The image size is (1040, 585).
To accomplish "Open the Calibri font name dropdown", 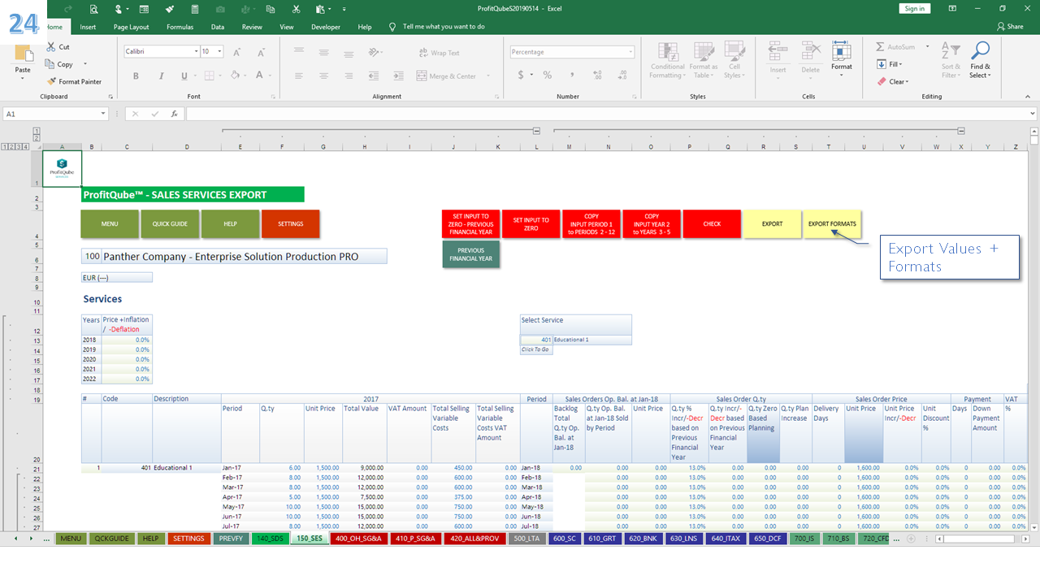I will [x=196, y=51].
